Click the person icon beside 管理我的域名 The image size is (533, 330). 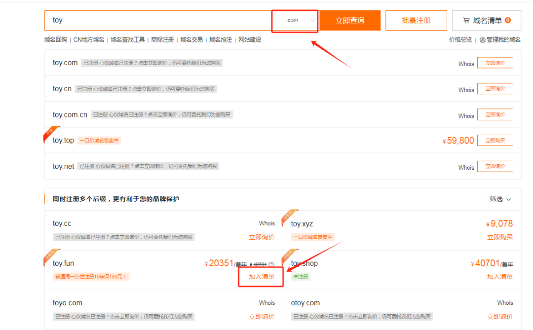(x=483, y=39)
